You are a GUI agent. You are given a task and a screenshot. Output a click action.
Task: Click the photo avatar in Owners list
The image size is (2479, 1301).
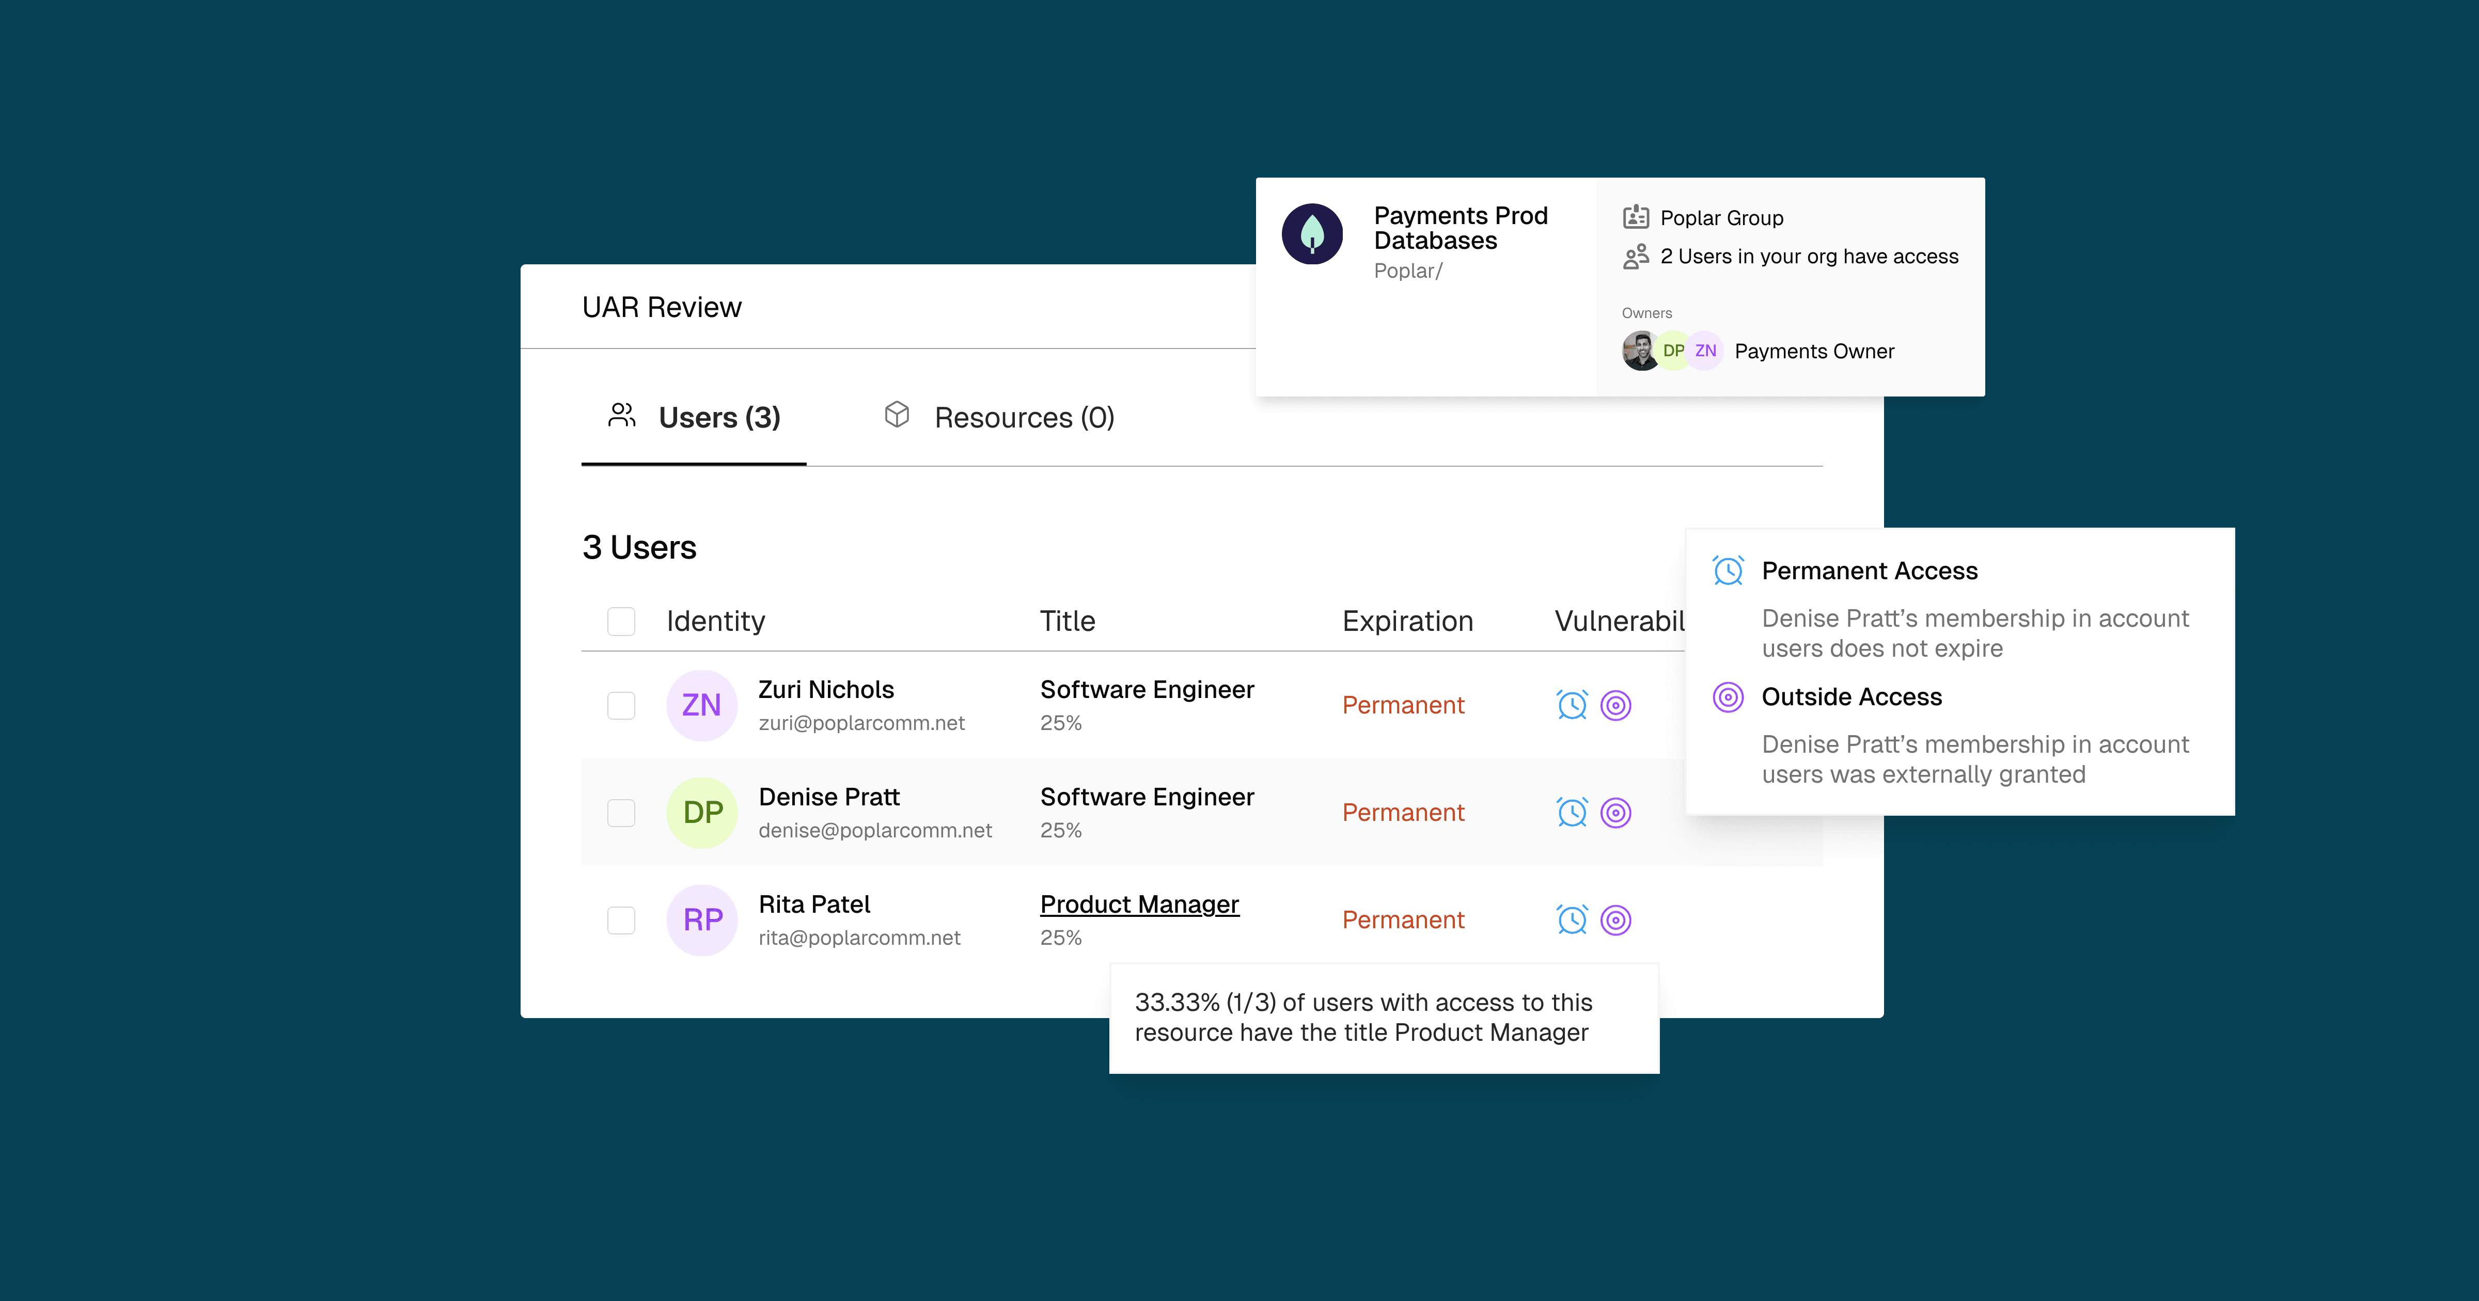tap(1639, 351)
